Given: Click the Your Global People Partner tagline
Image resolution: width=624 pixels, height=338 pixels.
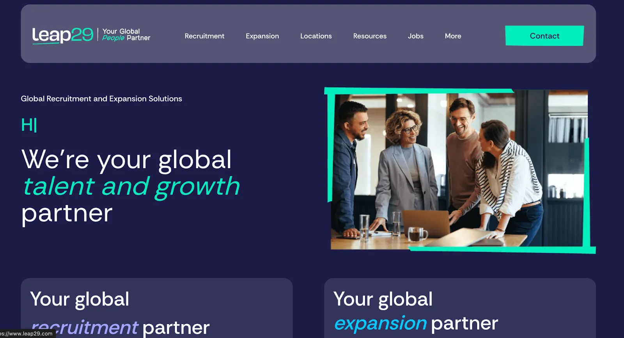Looking at the screenshot, I should [x=126, y=35].
